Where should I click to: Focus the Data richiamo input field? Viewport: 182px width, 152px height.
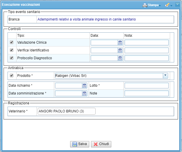(x=69, y=86)
